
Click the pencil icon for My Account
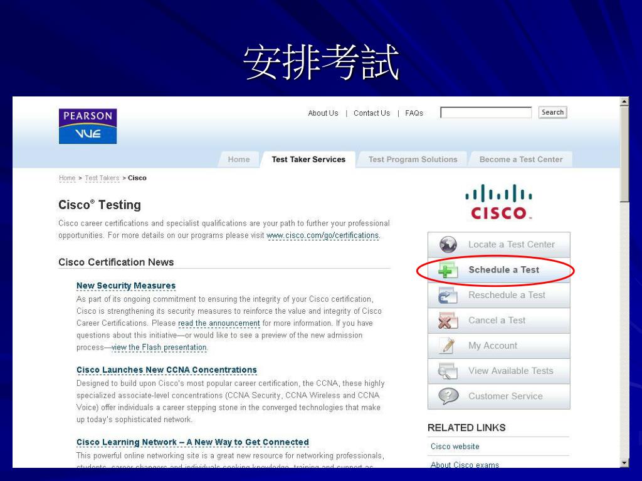[448, 346]
